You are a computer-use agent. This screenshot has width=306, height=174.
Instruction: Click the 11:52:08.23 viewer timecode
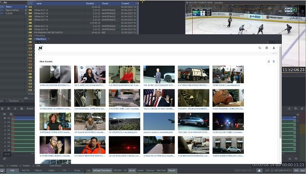coord(293,70)
